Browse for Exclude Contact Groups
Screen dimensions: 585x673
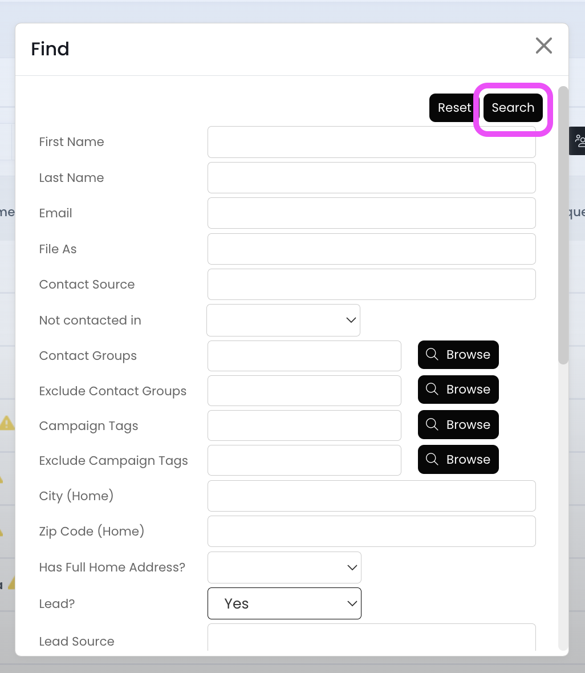point(458,390)
